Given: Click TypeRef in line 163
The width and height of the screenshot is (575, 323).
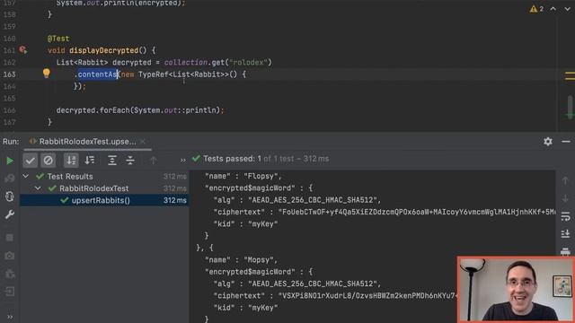Looking at the screenshot, I should pos(153,74).
